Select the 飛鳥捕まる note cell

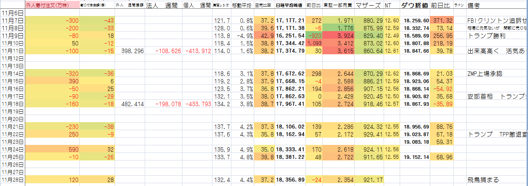483,180
